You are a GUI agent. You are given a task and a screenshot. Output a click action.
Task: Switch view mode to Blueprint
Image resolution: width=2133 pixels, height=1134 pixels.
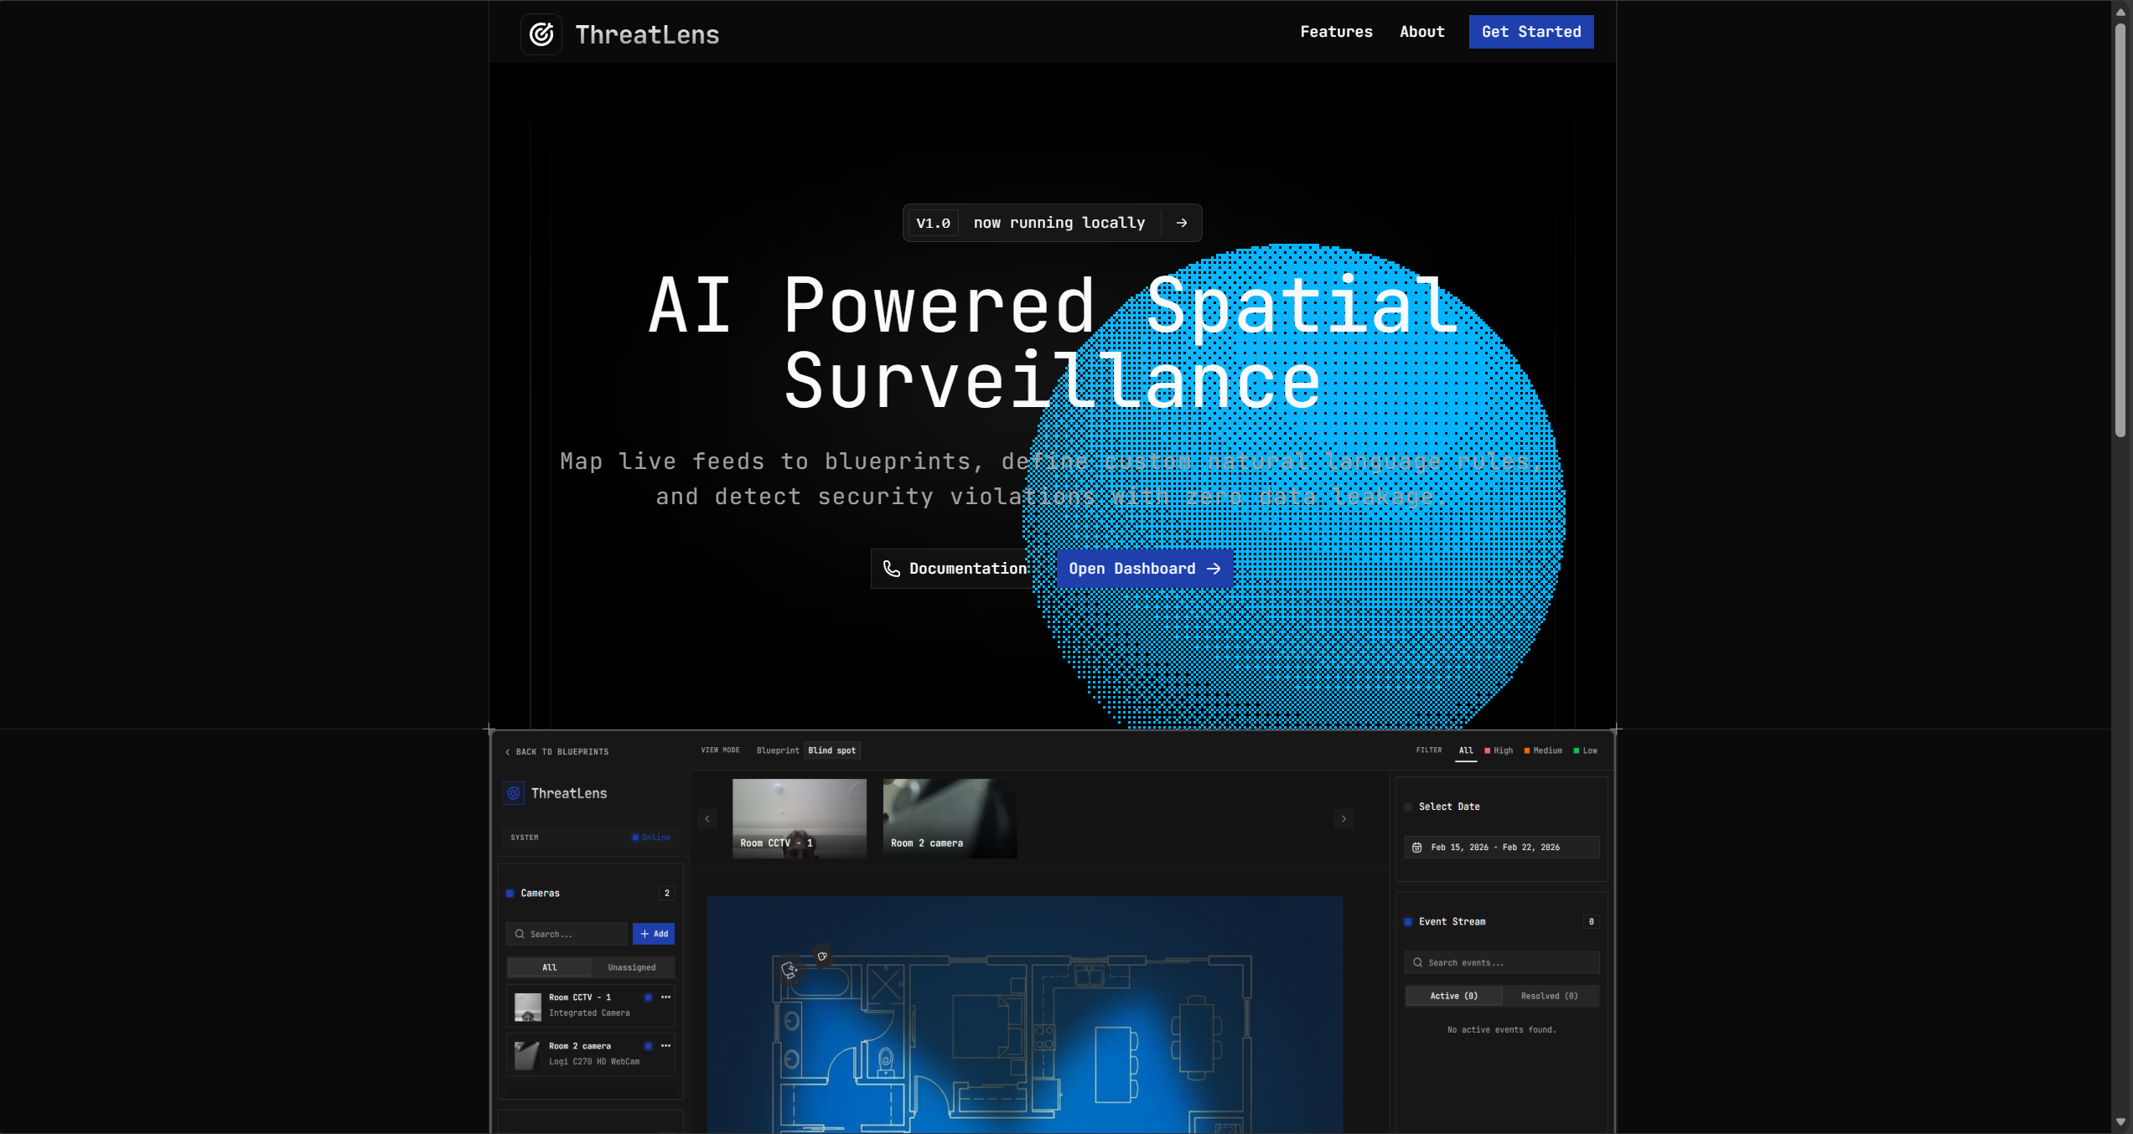point(777,750)
